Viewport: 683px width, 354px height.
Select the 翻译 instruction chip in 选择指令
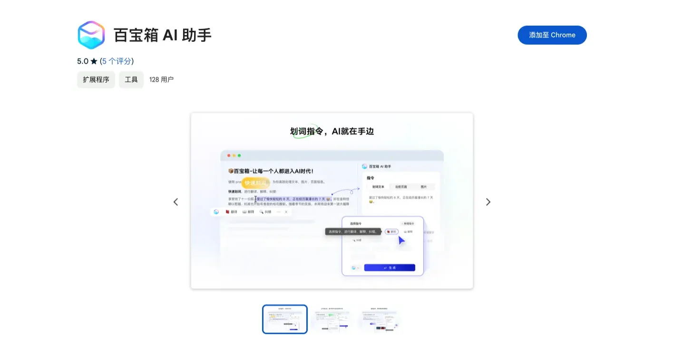pyautogui.click(x=391, y=231)
